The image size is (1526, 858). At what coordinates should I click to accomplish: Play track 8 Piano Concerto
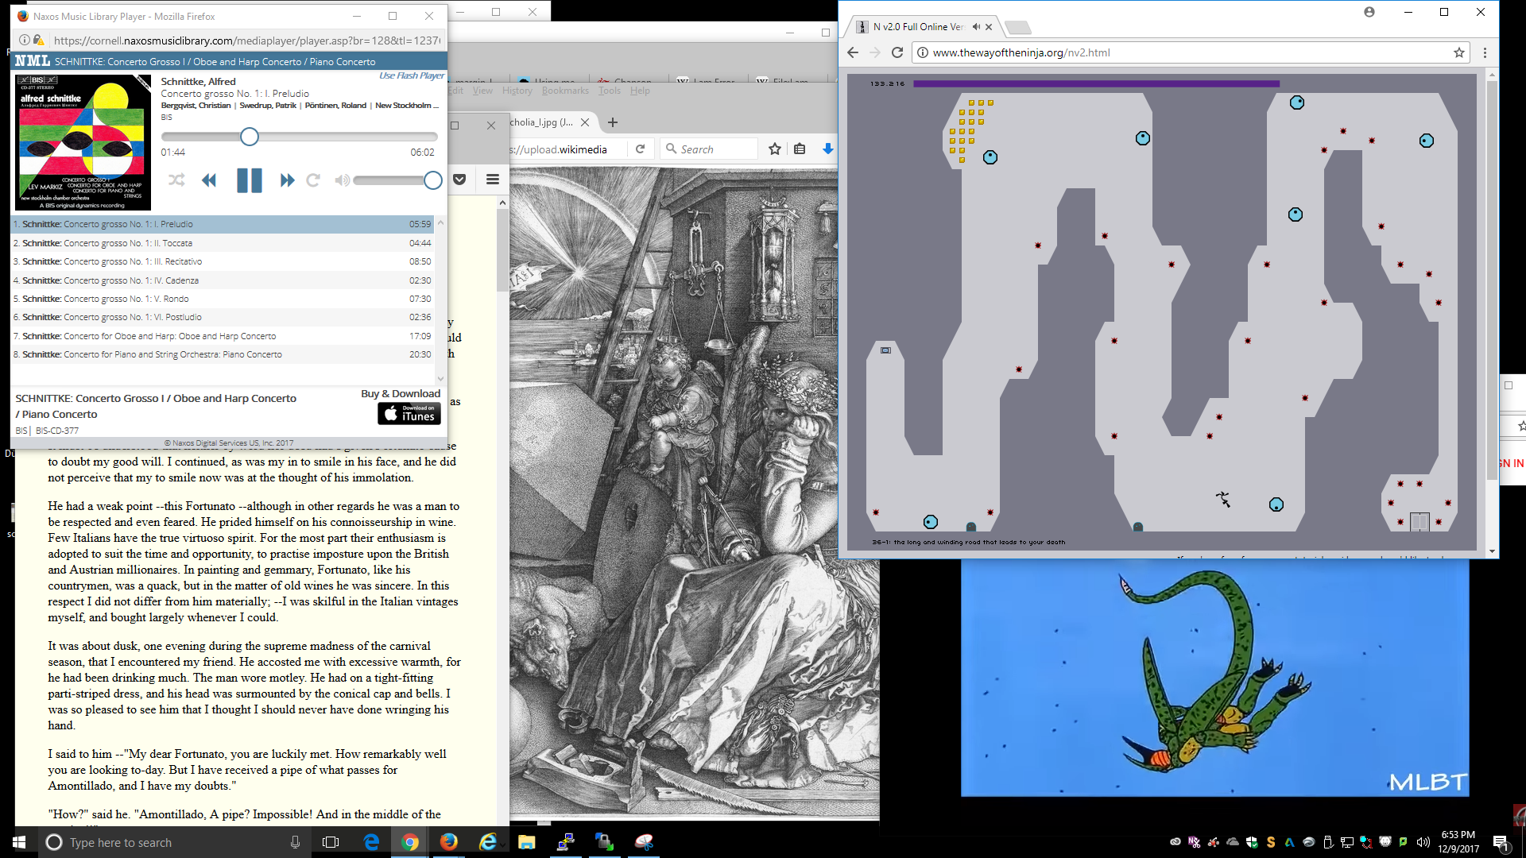click(223, 354)
